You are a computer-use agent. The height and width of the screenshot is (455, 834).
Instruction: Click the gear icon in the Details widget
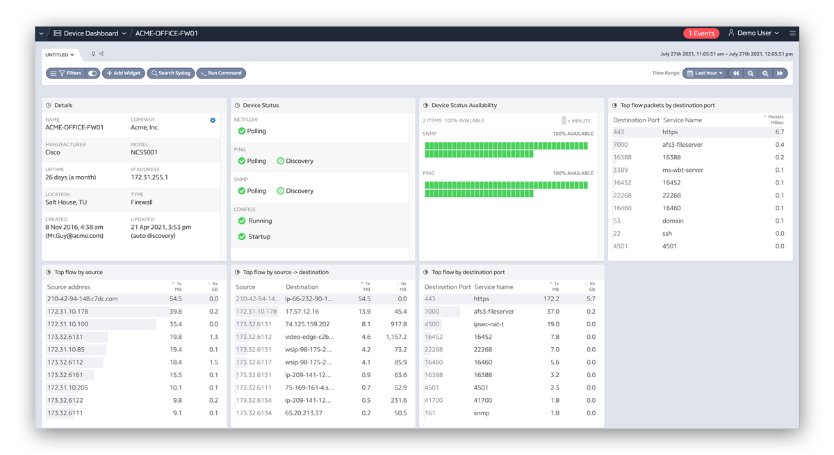tap(213, 120)
